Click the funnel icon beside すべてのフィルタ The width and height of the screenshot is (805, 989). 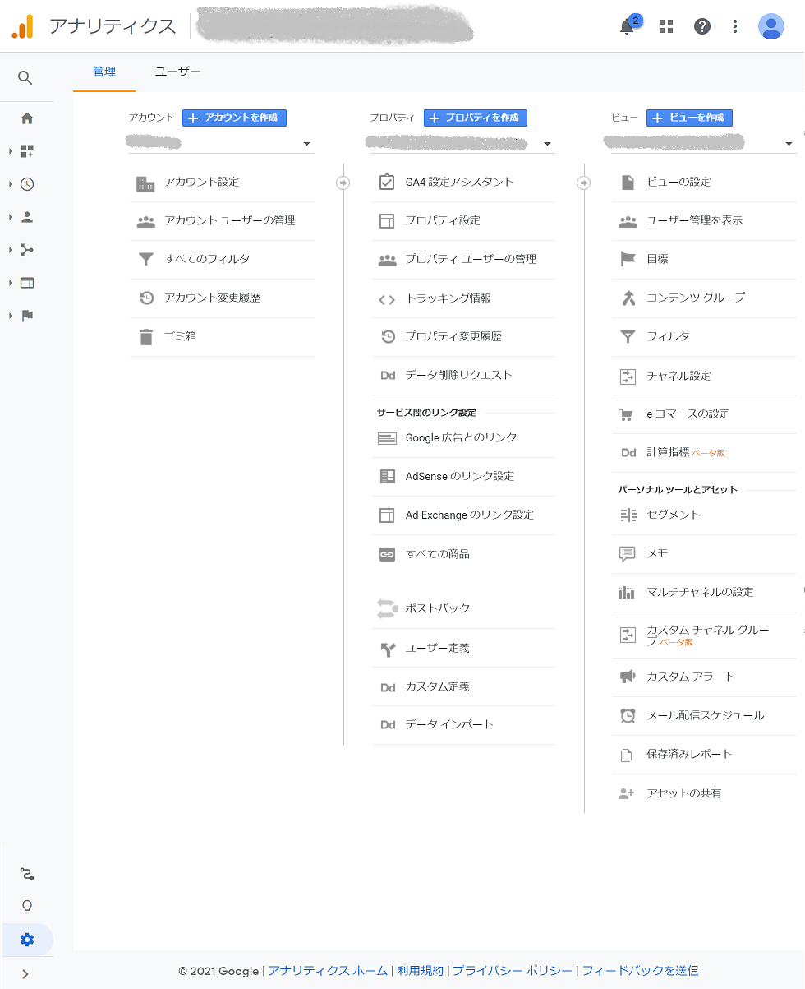(x=145, y=260)
